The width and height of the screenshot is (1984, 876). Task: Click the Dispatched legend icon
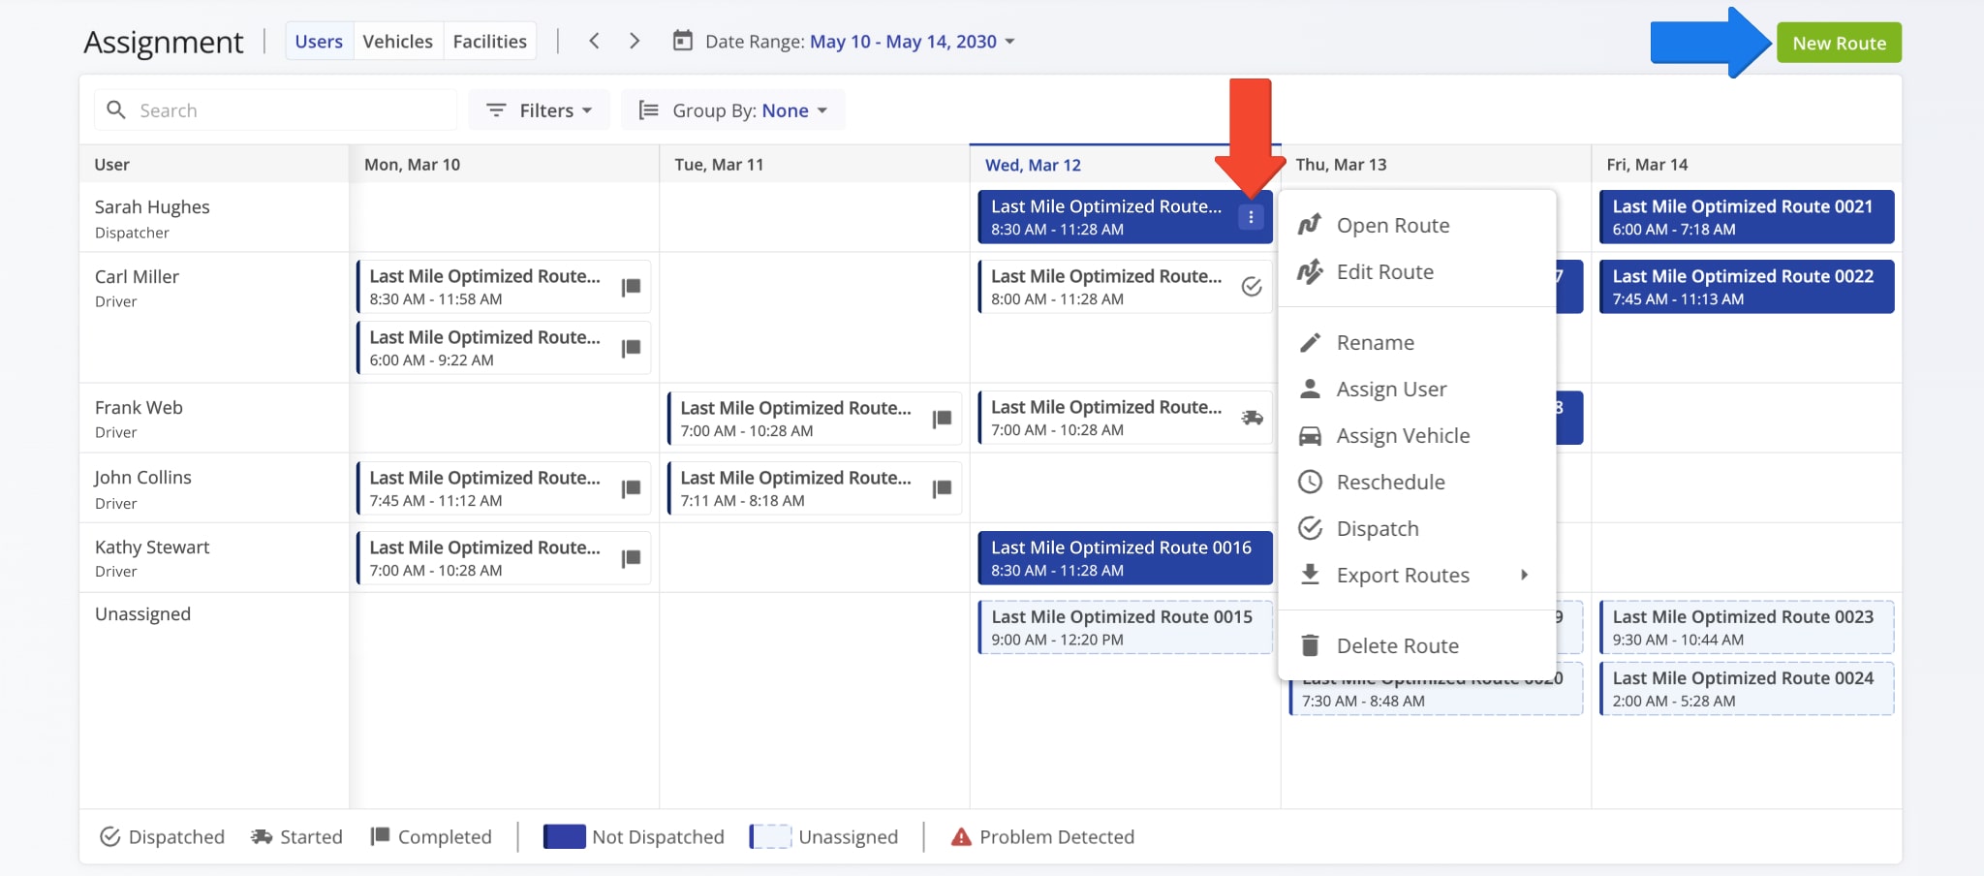pos(110,836)
